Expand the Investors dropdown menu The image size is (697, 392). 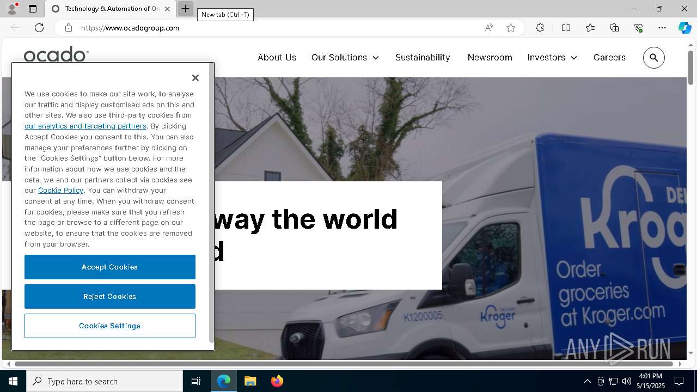552,57
